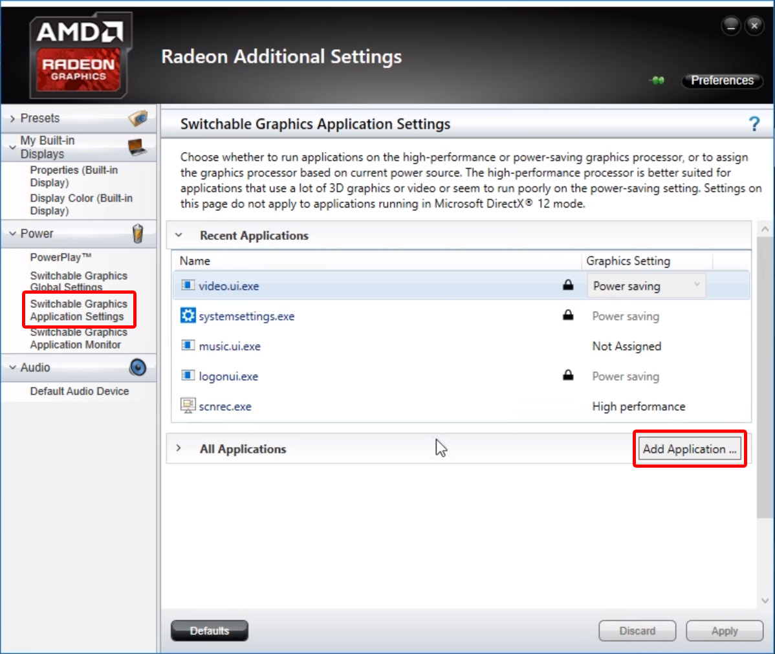Click the scrollbar up arrow
775x654 pixels.
click(765, 229)
